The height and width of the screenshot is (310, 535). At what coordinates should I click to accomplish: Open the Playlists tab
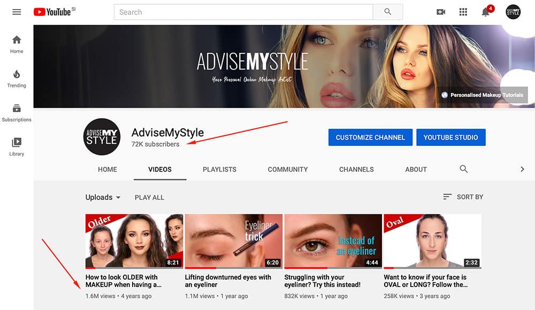pyautogui.click(x=219, y=169)
